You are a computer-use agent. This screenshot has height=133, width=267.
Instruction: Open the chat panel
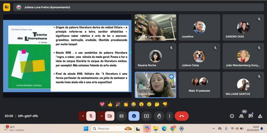coord(251,116)
